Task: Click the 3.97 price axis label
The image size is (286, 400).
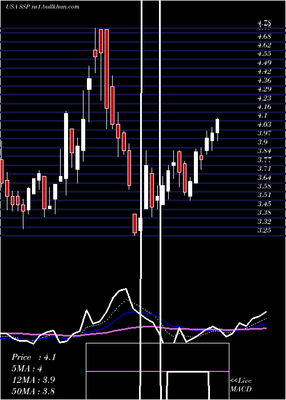Action: coord(264,133)
